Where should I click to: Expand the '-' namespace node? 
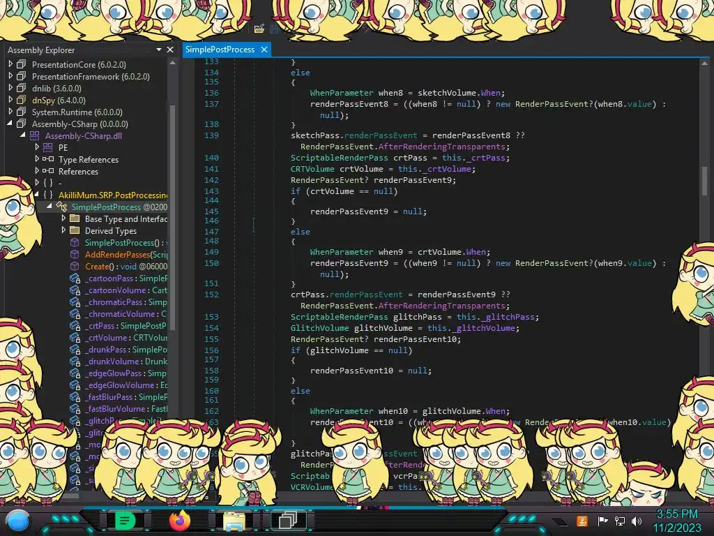[37, 183]
